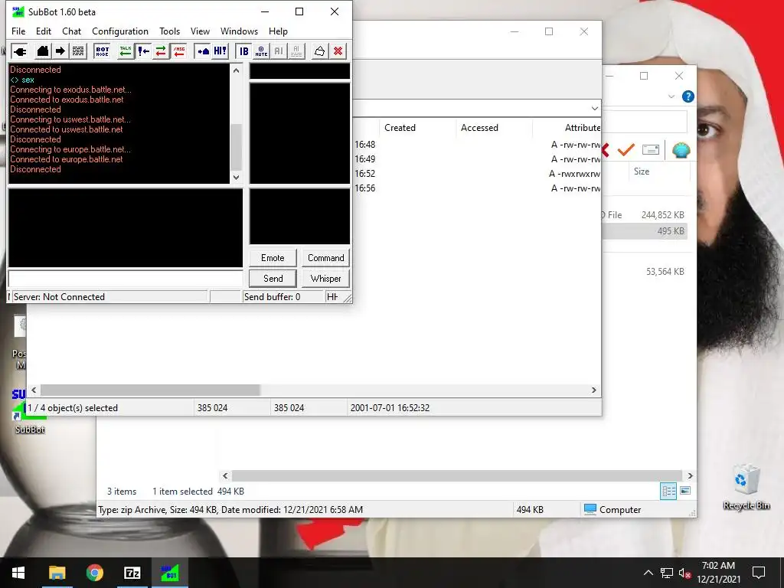Click the Send button
This screenshot has width=784, height=588.
pos(273,279)
